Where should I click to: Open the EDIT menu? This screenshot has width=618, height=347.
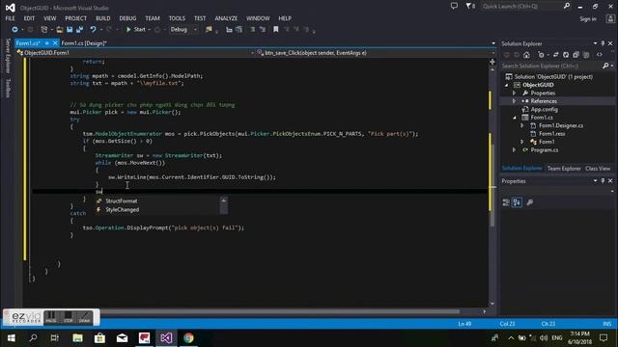29,18
